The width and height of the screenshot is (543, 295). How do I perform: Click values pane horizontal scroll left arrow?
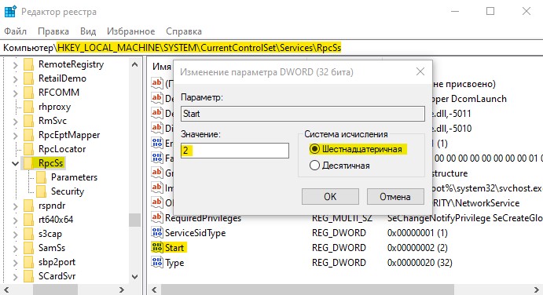tap(155, 290)
